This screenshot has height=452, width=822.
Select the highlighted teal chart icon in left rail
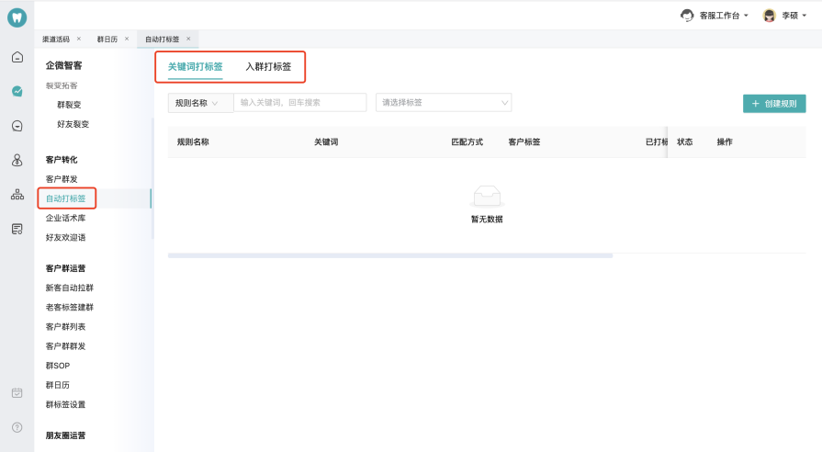(x=17, y=91)
